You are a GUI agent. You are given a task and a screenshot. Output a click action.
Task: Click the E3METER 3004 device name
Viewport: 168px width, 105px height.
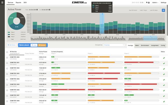[x=15, y=79]
